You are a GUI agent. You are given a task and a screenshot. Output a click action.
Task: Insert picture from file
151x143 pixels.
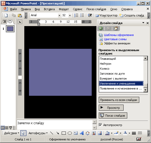pos(100,133)
